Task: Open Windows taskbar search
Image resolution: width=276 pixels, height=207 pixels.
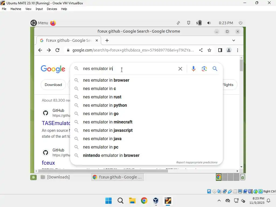Action: 120,201
